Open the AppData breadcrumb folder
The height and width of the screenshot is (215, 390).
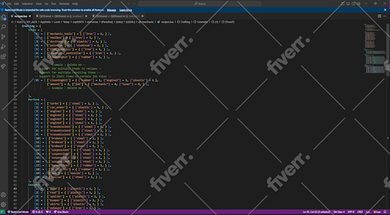coord(46,22)
